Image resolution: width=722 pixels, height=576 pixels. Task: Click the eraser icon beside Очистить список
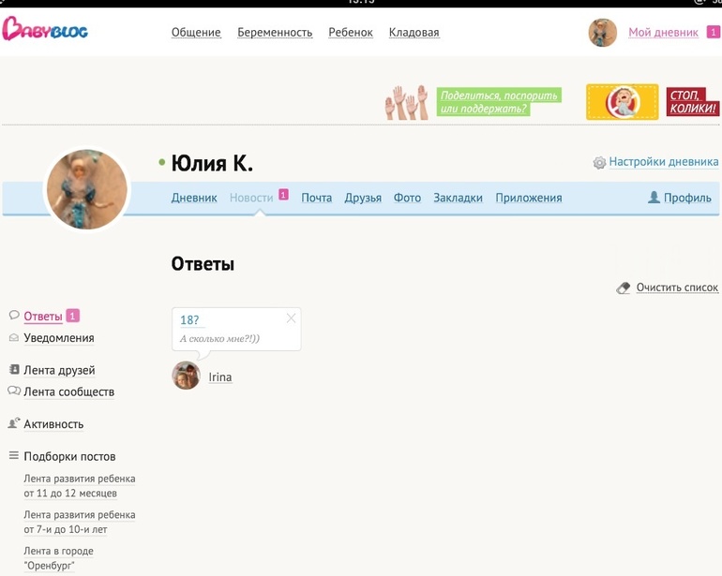[x=624, y=288]
